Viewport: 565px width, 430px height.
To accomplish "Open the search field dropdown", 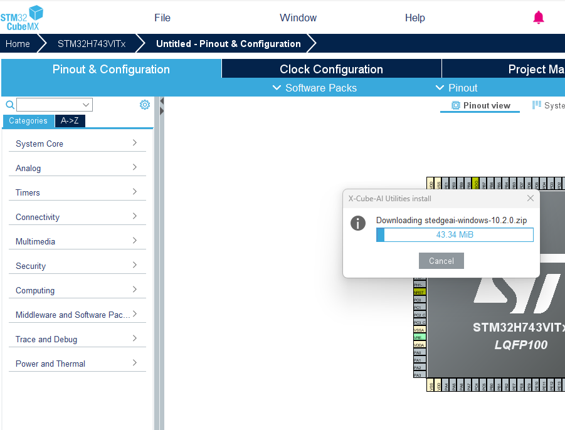I will [86, 105].
